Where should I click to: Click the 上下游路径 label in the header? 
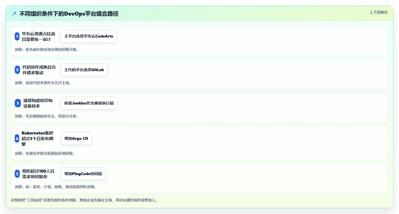coord(378,12)
